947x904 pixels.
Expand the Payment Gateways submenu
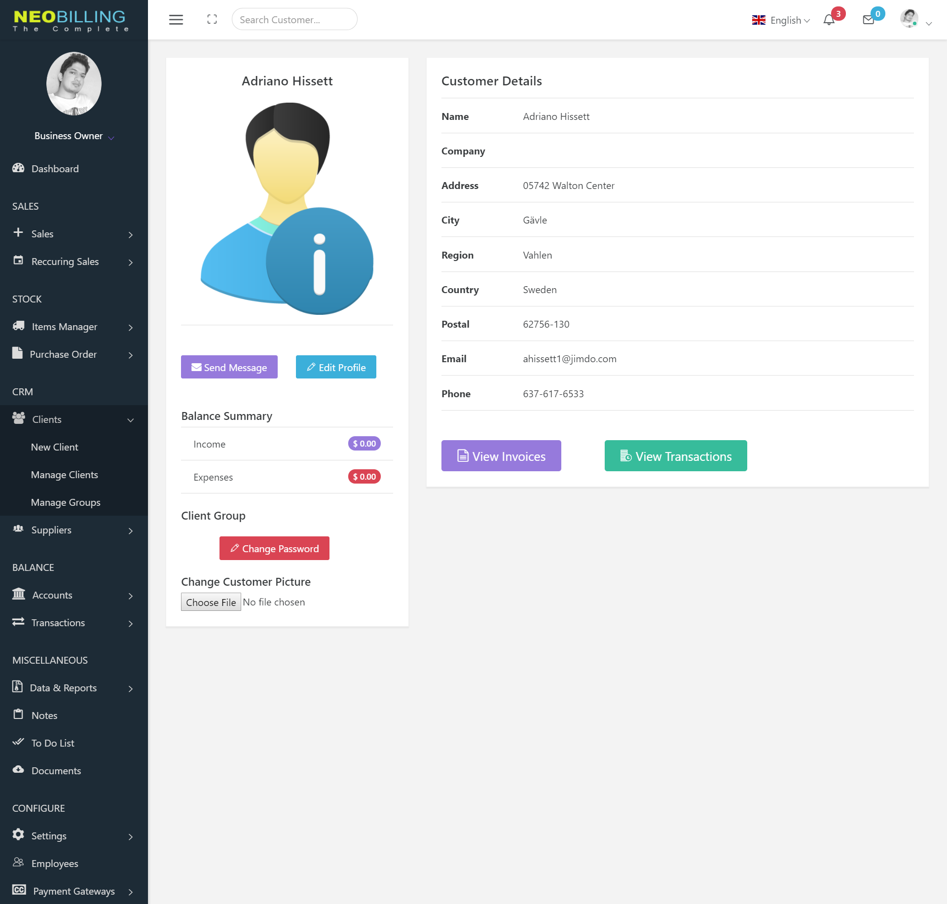74,891
